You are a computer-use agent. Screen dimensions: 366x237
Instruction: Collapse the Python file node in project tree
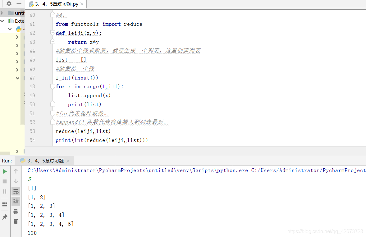coord(9,29)
